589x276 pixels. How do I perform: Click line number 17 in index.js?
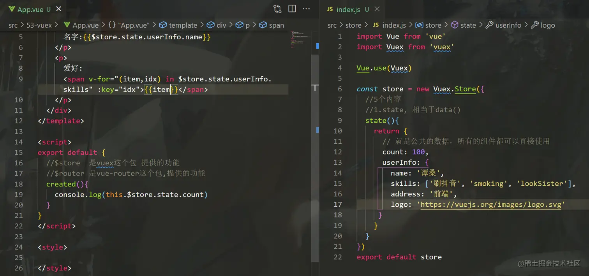[337, 204]
